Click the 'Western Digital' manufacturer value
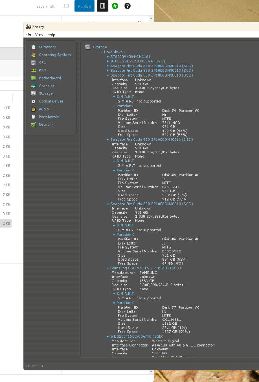The image size is (259, 382). point(166,341)
